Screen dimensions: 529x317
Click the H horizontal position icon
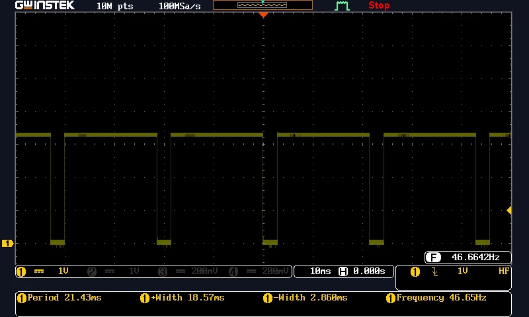coord(343,271)
